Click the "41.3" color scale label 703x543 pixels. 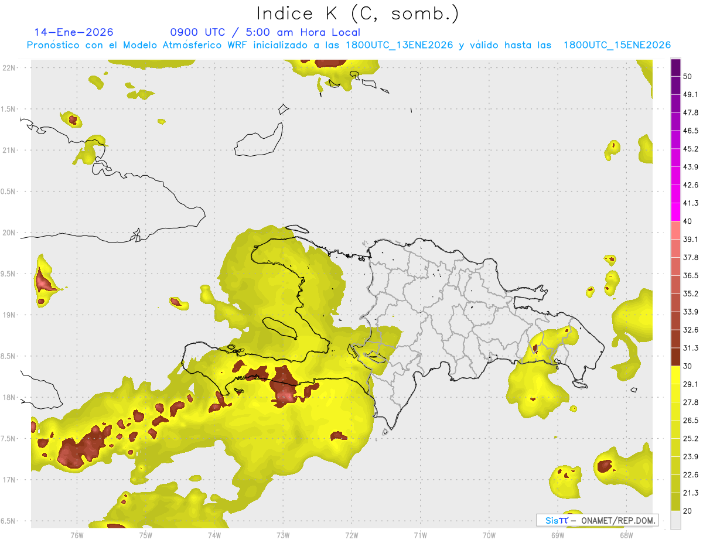(x=691, y=203)
